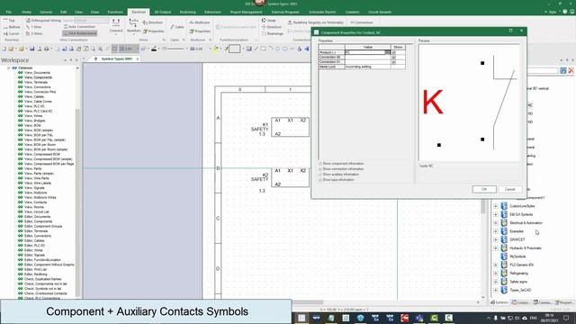Viewport: 576px width, 324px height.
Task: Select View, Components in the Workspace tree
Action: click(38, 77)
